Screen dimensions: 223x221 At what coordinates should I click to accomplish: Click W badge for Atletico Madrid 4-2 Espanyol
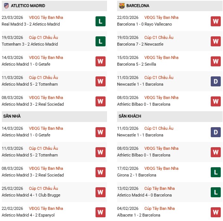(100, 212)
